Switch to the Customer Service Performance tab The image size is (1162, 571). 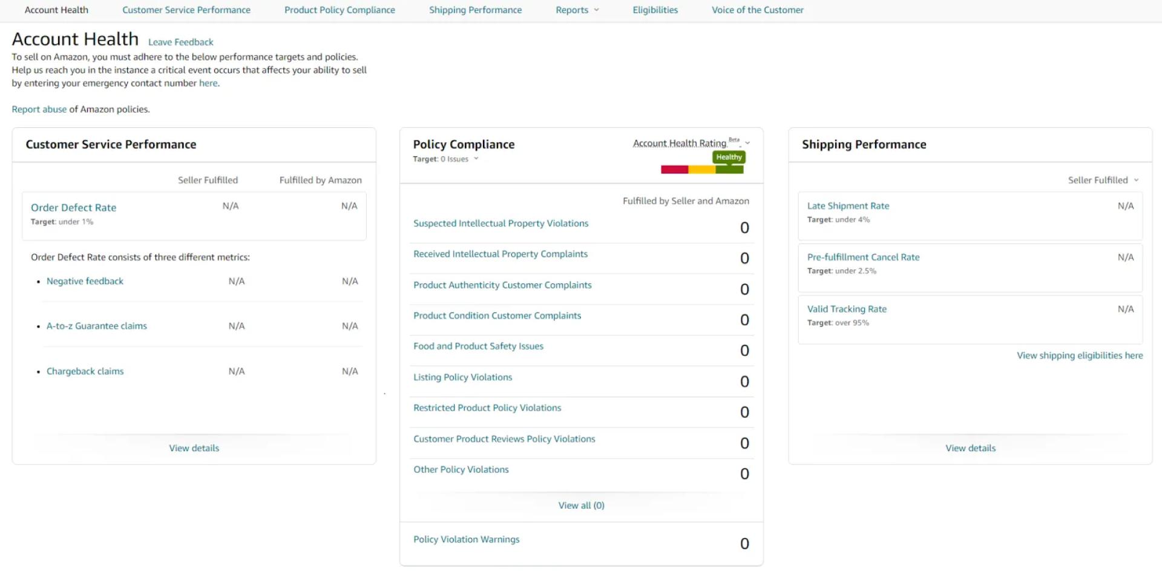point(186,10)
